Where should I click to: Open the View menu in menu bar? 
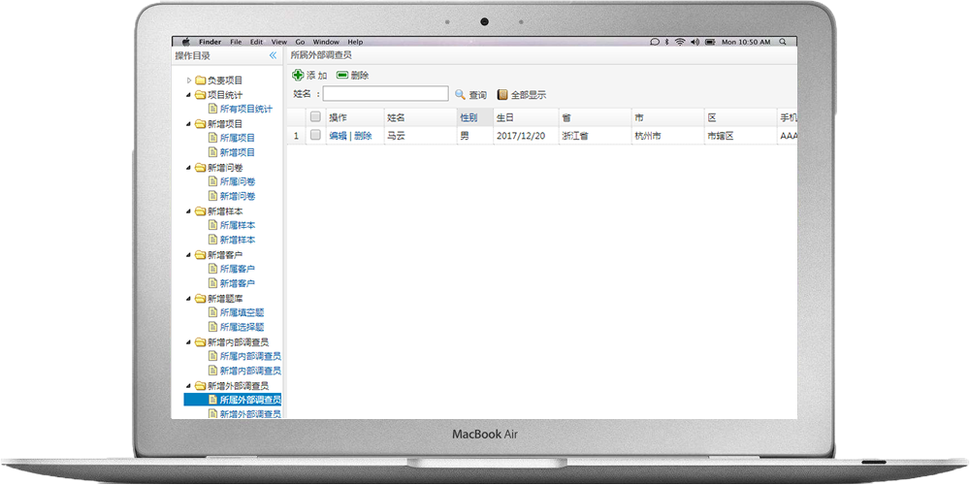click(x=279, y=42)
